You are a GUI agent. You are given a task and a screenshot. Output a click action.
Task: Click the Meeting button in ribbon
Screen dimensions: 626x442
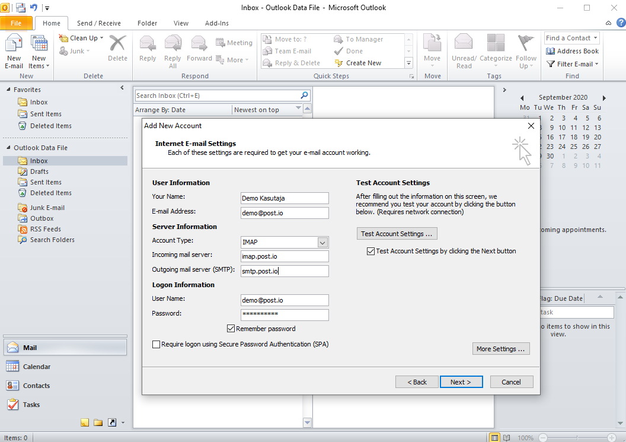[234, 43]
